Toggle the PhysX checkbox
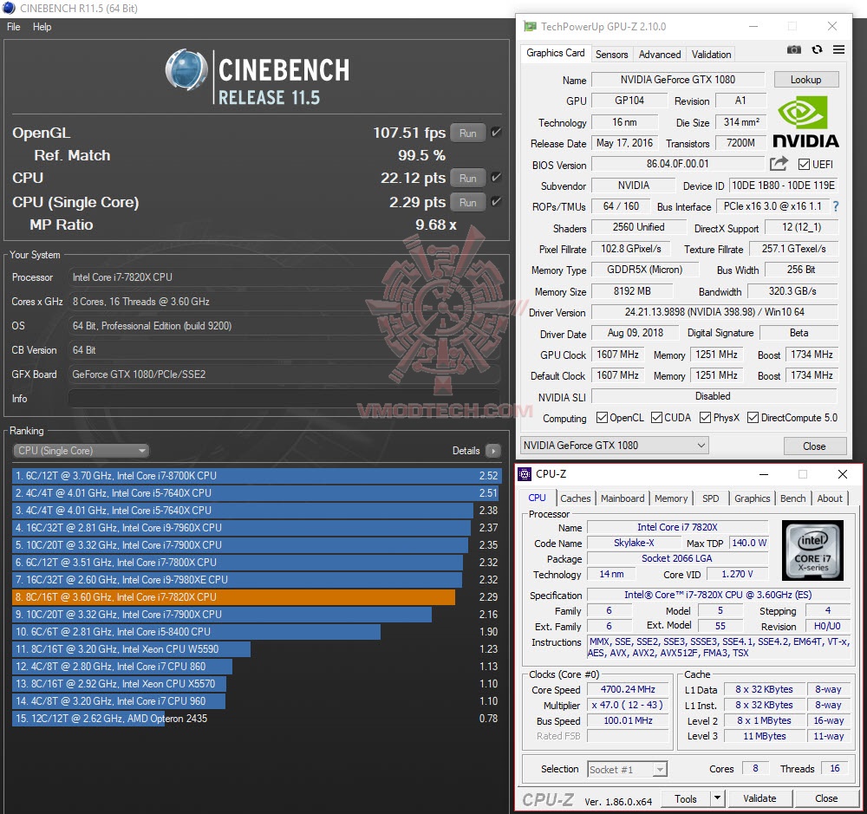 [705, 418]
